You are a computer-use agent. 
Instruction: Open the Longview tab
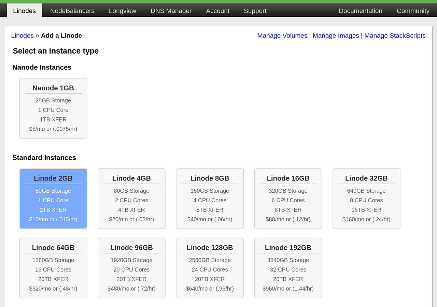click(123, 11)
